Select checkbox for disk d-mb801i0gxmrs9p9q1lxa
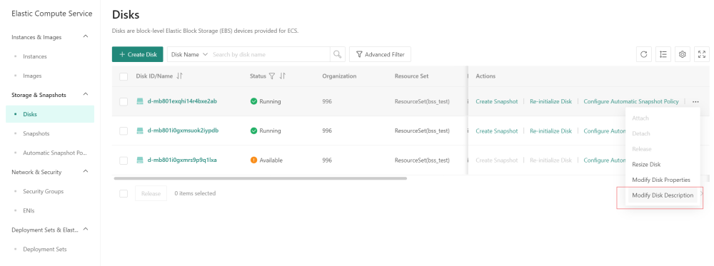The image size is (714, 266). tap(124, 160)
